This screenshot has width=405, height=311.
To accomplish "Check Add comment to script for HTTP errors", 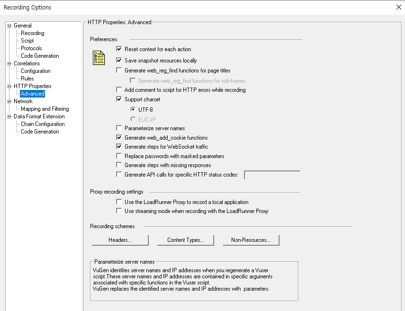I will click(119, 90).
